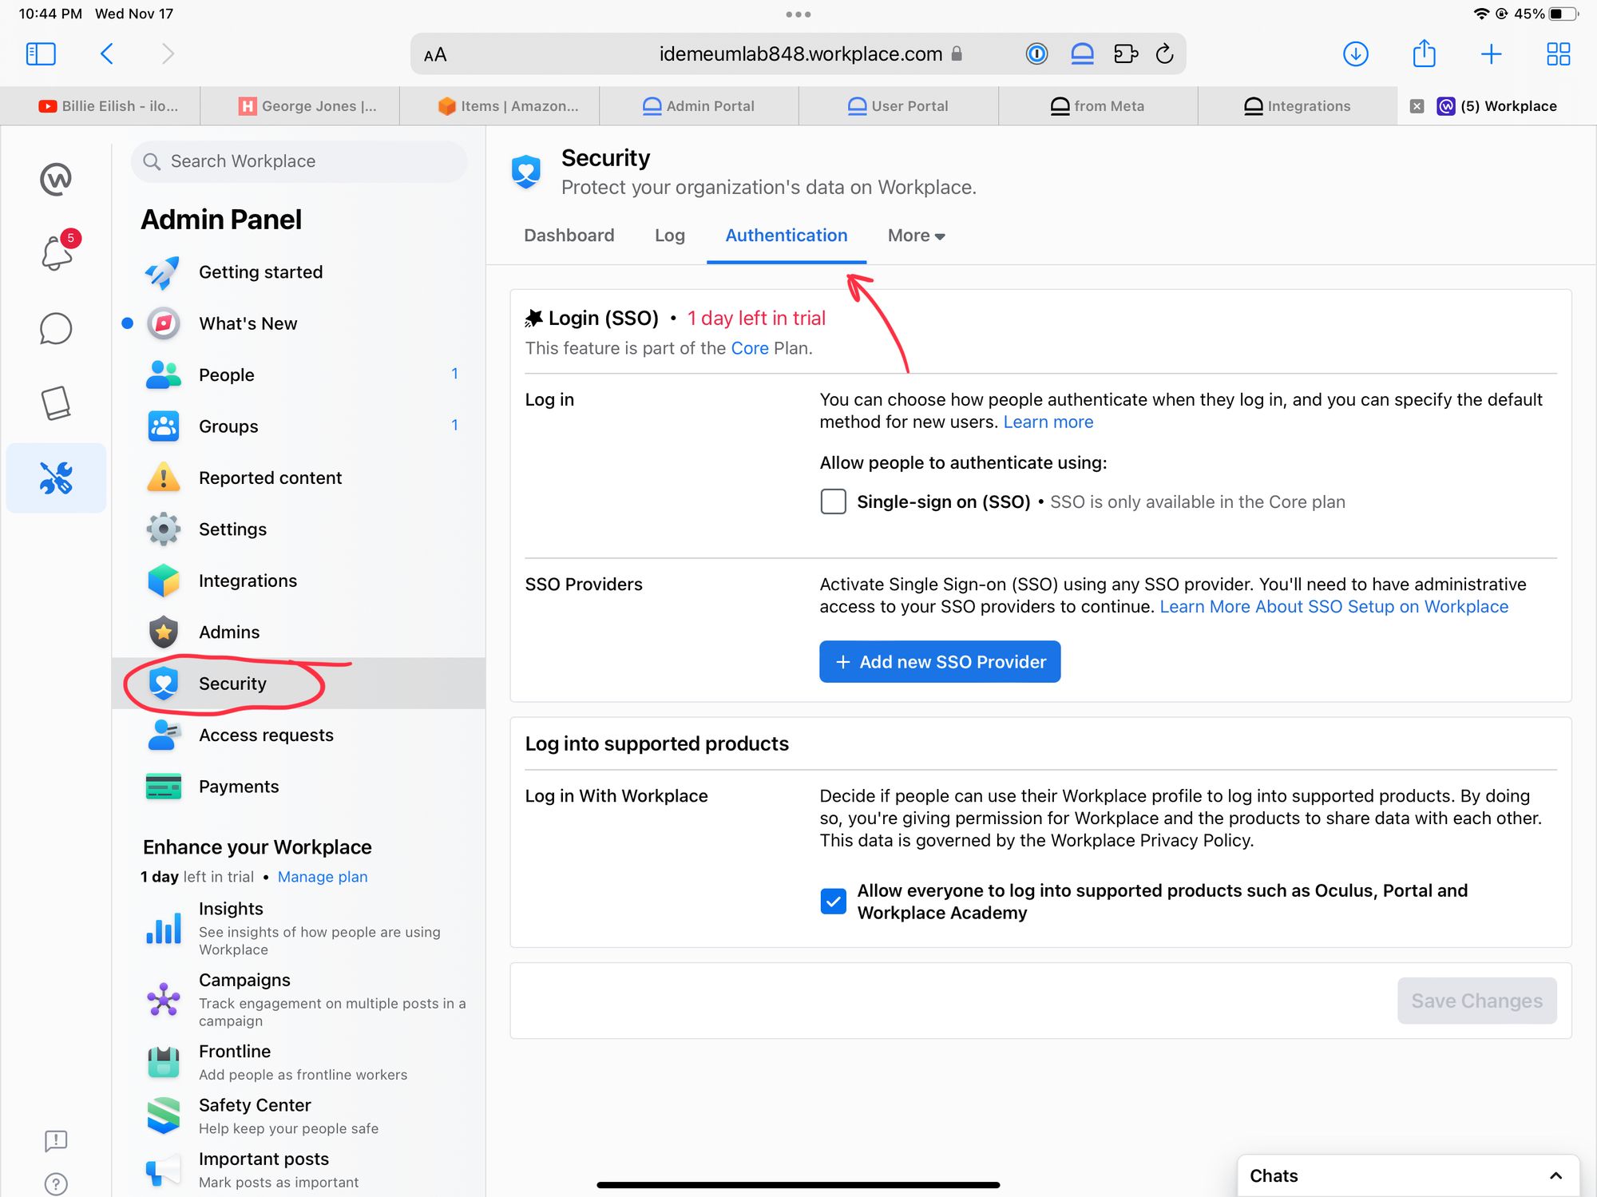
Task: Click Save Changes button
Action: (x=1476, y=1001)
